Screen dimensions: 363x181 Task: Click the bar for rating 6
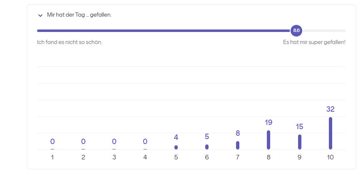click(x=207, y=147)
